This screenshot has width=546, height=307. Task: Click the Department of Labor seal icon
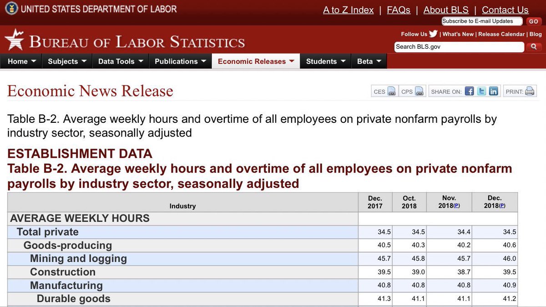pyautogui.click(x=11, y=9)
